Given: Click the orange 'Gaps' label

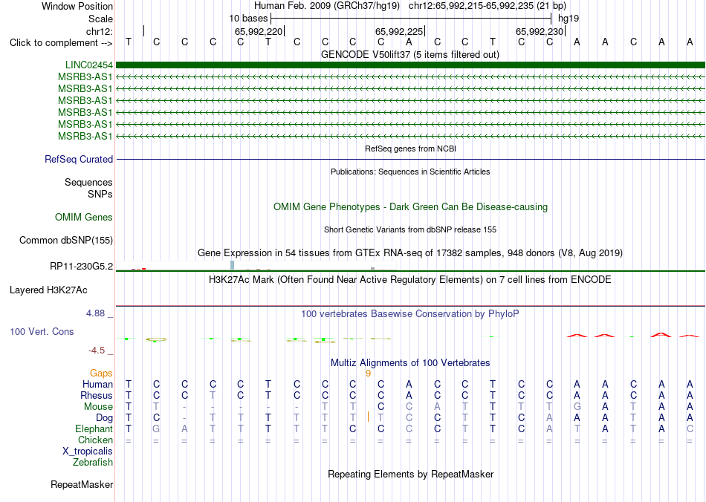Looking at the screenshot, I should 101,373.
